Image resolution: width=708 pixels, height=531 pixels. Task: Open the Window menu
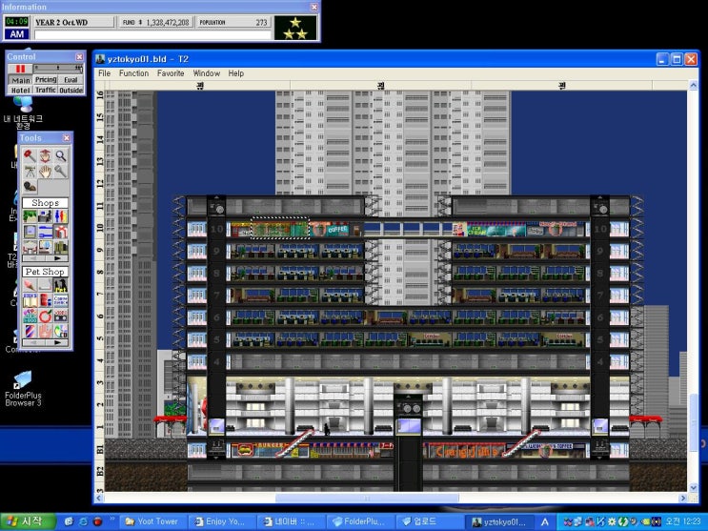[x=207, y=73]
